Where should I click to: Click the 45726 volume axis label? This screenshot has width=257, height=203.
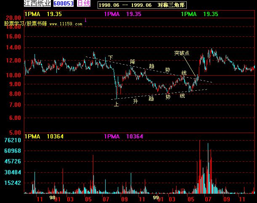coord(13,161)
